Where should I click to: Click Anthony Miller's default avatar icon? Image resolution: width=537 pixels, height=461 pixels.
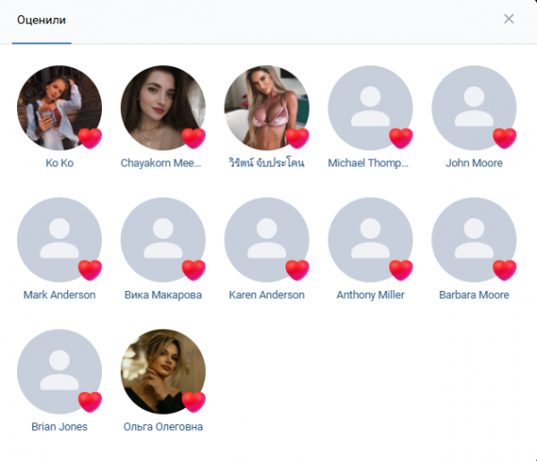point(371,240)
